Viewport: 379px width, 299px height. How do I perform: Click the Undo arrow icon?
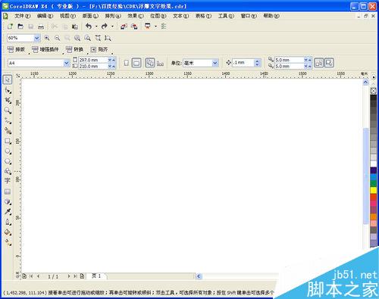[89, 26]
